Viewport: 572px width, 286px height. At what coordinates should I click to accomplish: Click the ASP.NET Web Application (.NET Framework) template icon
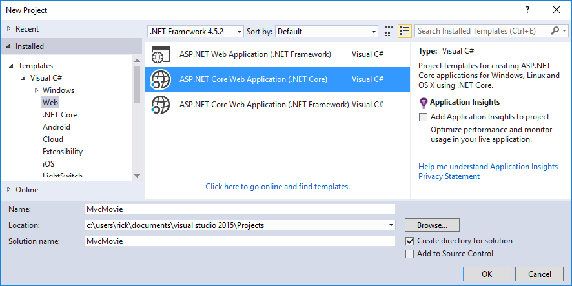[160, 54]
